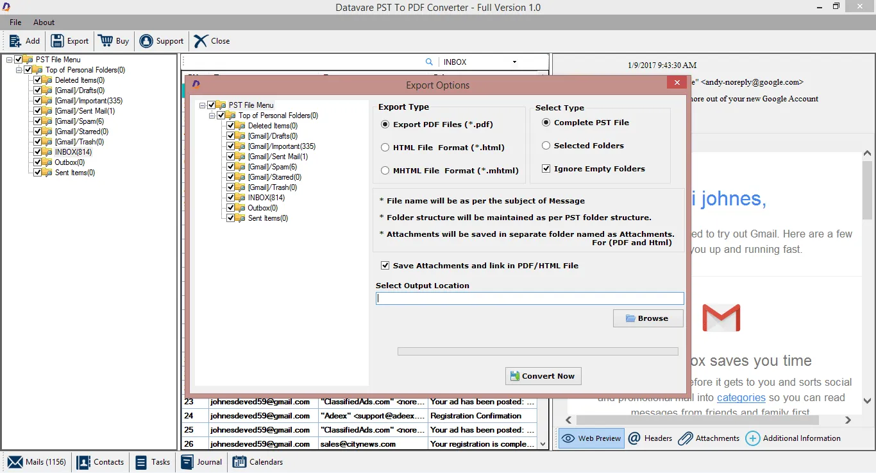The image size is (876, 473).
Task: Click the Buy cart icon
Action: [105, 40]
